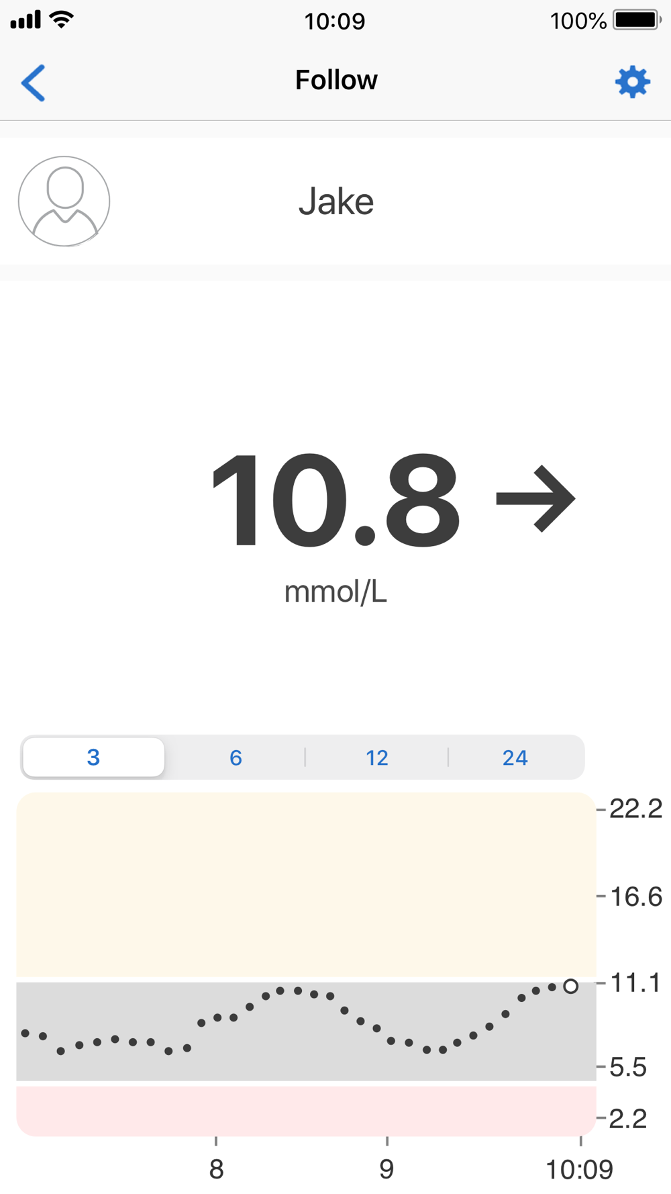The image size is (671, 1194).
Task: Tap the pink low-range zone on graph
Action: tap(306, 1111)
